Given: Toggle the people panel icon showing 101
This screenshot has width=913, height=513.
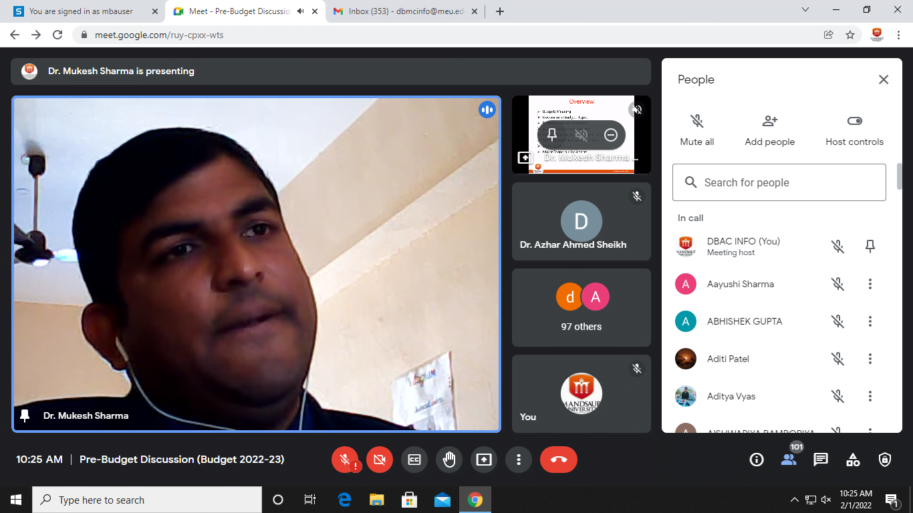Looking at the screenshot, I should tap(789, 460).
